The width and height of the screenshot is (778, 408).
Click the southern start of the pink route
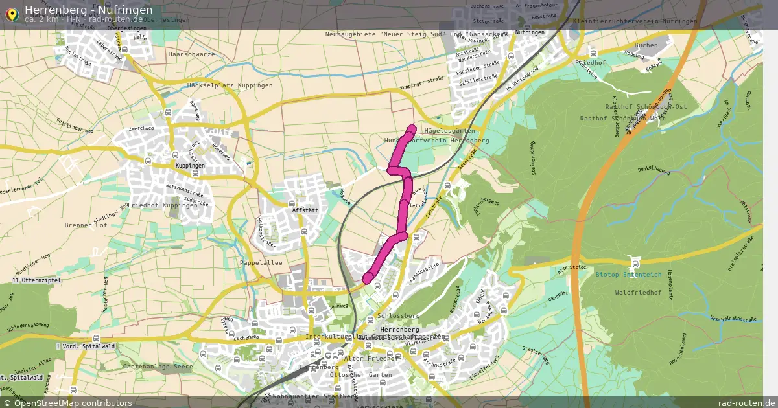[368, 278]
